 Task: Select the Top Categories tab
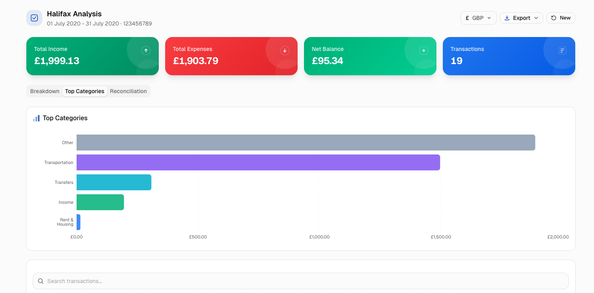[x=85, y=91]
